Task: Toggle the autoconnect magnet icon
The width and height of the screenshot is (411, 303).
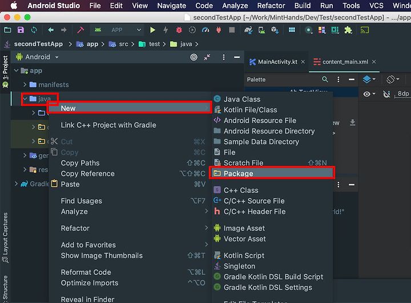Action: [386, 94]
